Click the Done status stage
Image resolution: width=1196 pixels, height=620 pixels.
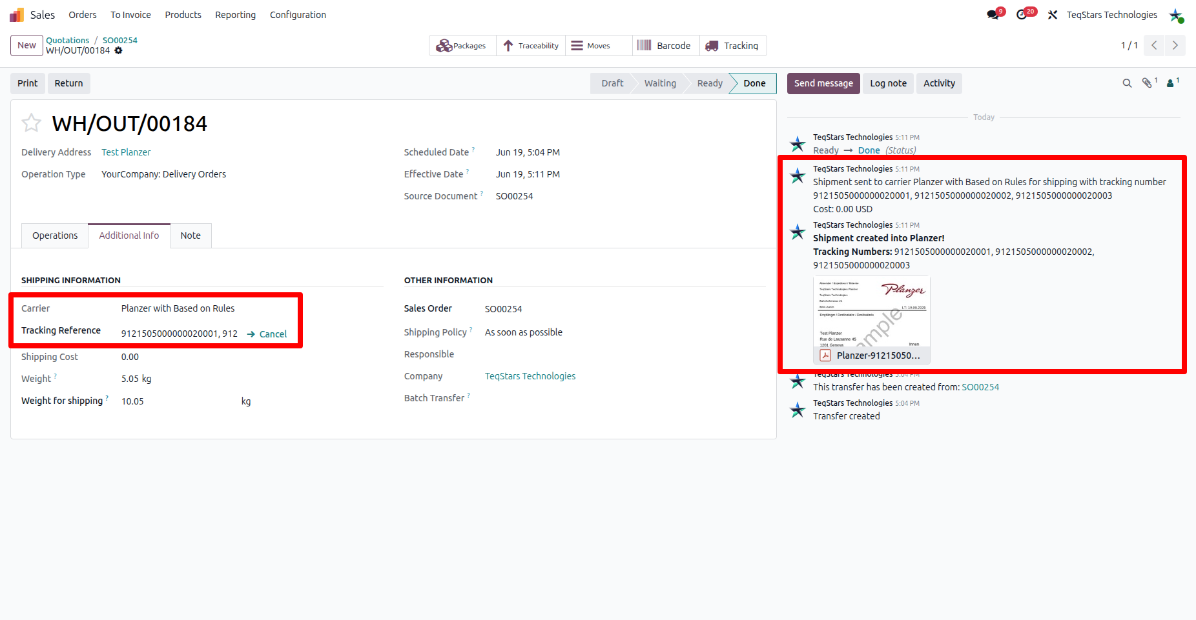click(x=754, y=83)
